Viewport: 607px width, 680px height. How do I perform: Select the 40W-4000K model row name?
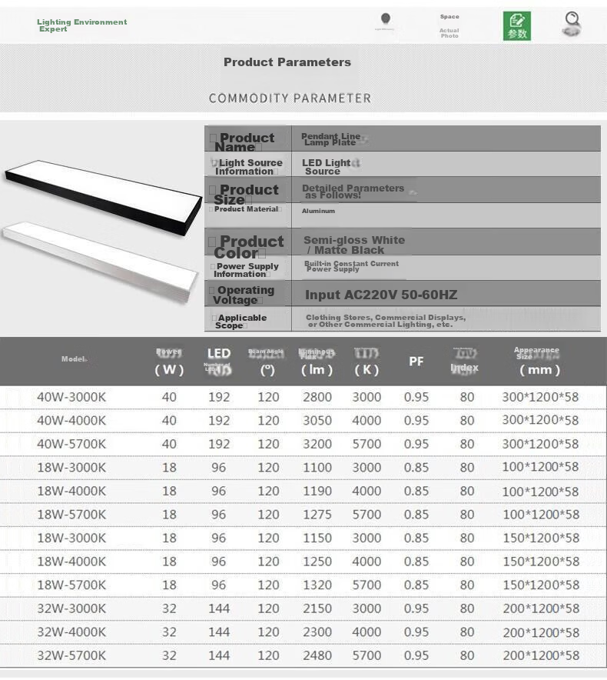pos(71,421)
